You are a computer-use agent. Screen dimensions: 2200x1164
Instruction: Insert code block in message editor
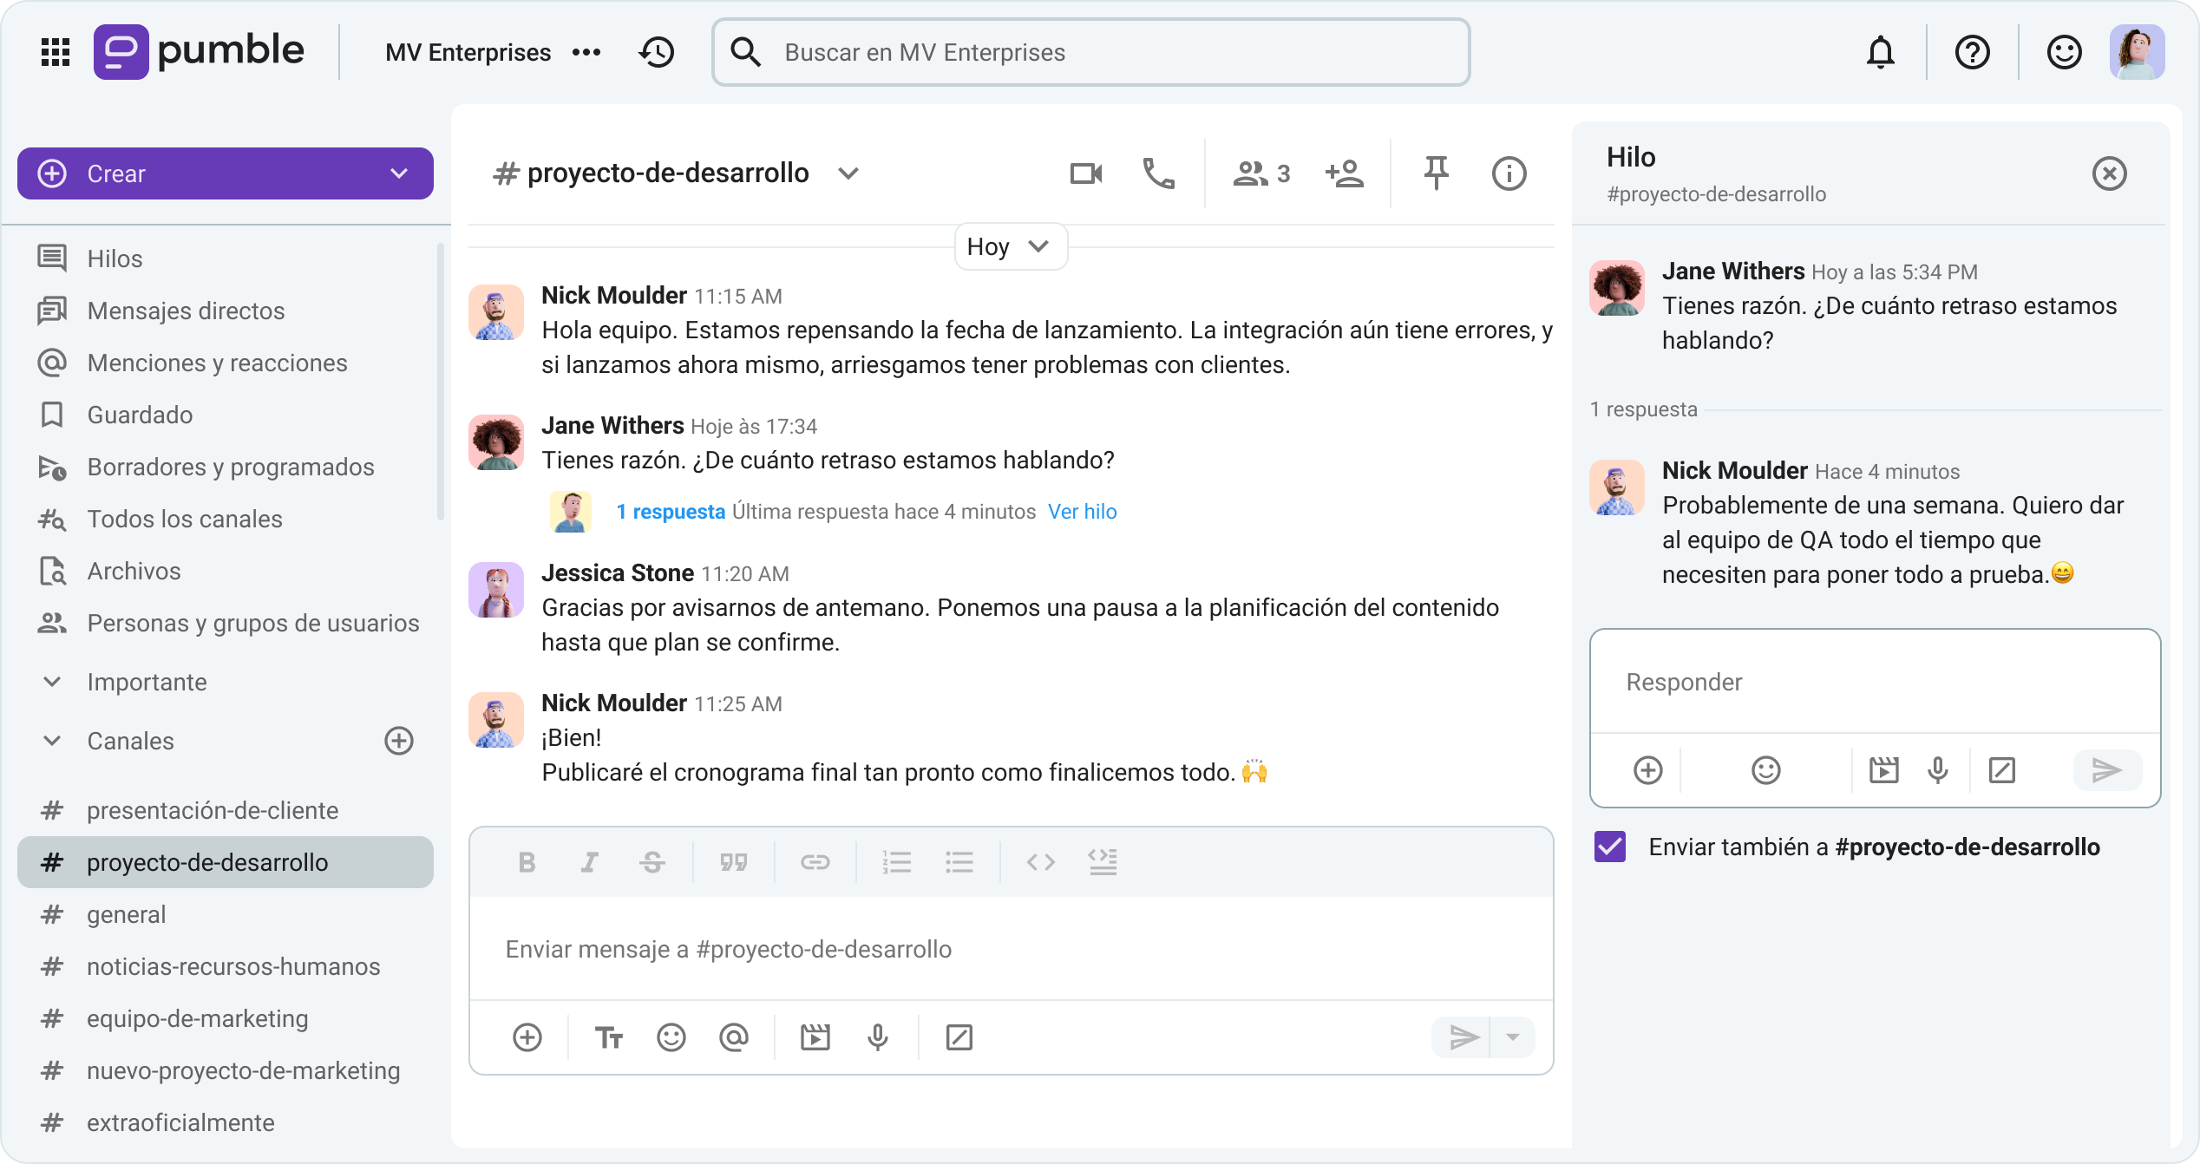[x=1103, y=862]
